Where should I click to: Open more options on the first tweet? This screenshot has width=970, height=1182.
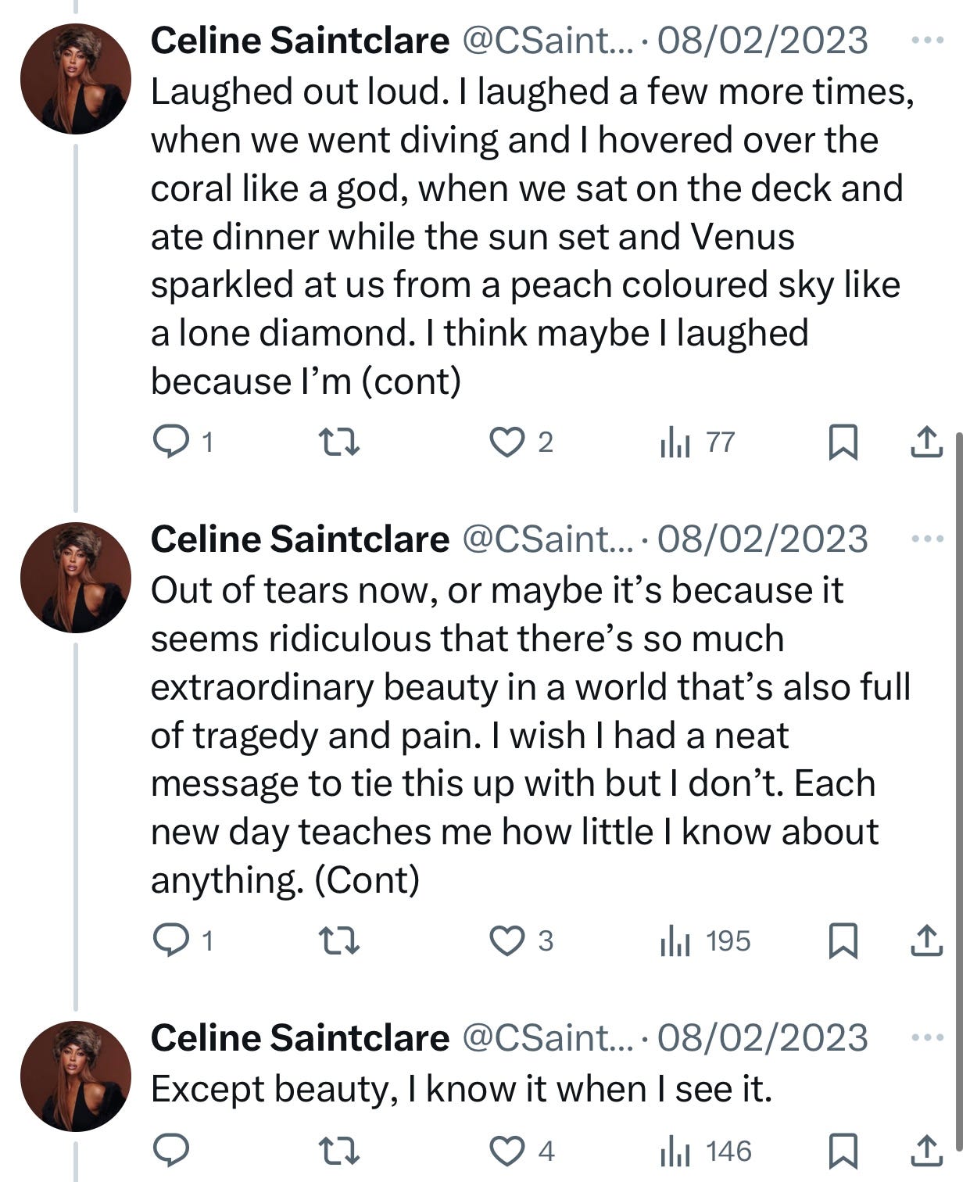pos(928,40)
